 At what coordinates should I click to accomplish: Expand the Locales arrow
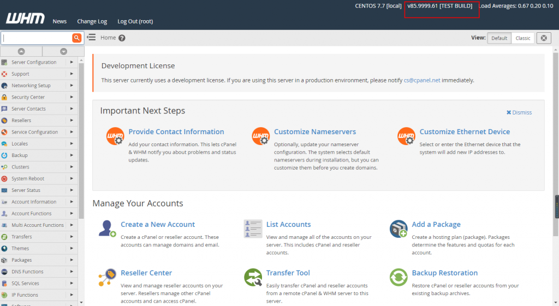(72, 143)
